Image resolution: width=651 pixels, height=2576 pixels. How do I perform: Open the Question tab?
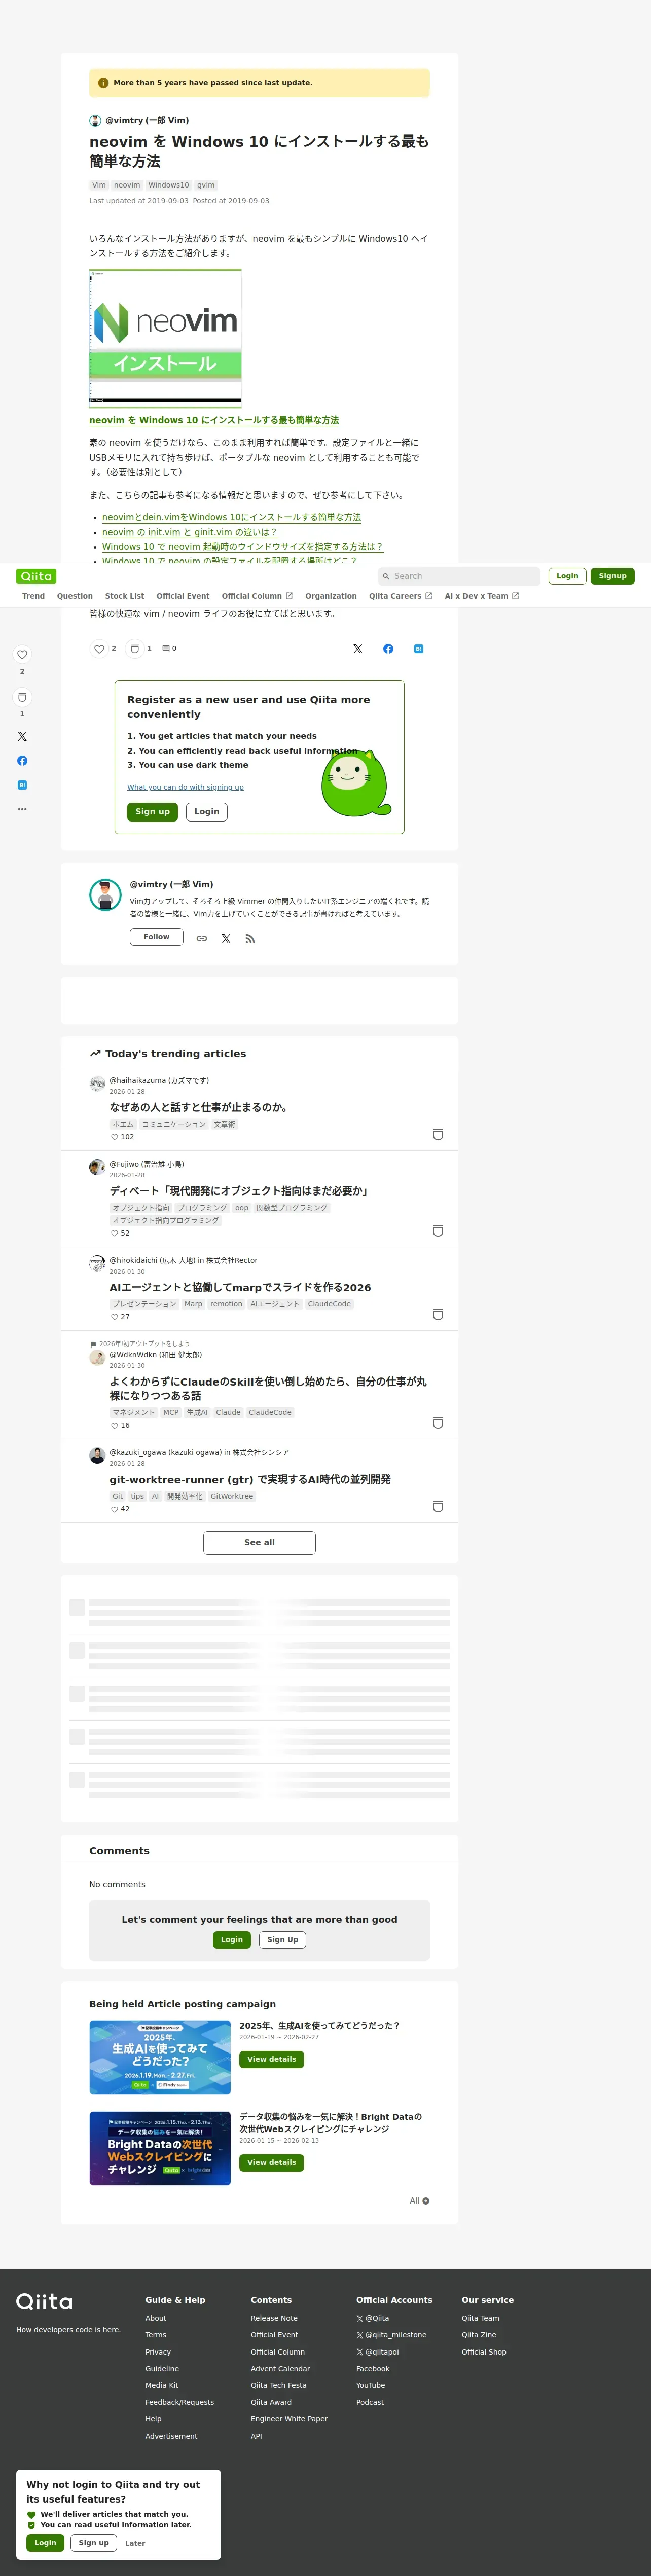pyautogui.click(x=75, y=596)
